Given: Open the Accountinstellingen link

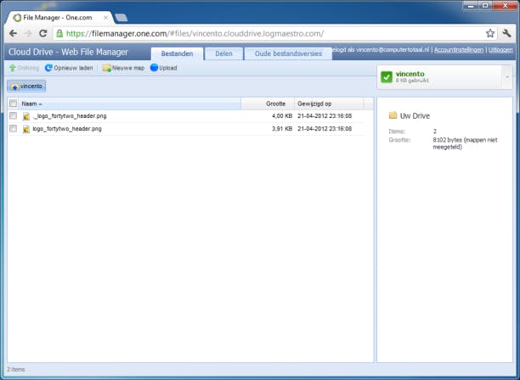Looking at the screenshot, I should [459, 50].
